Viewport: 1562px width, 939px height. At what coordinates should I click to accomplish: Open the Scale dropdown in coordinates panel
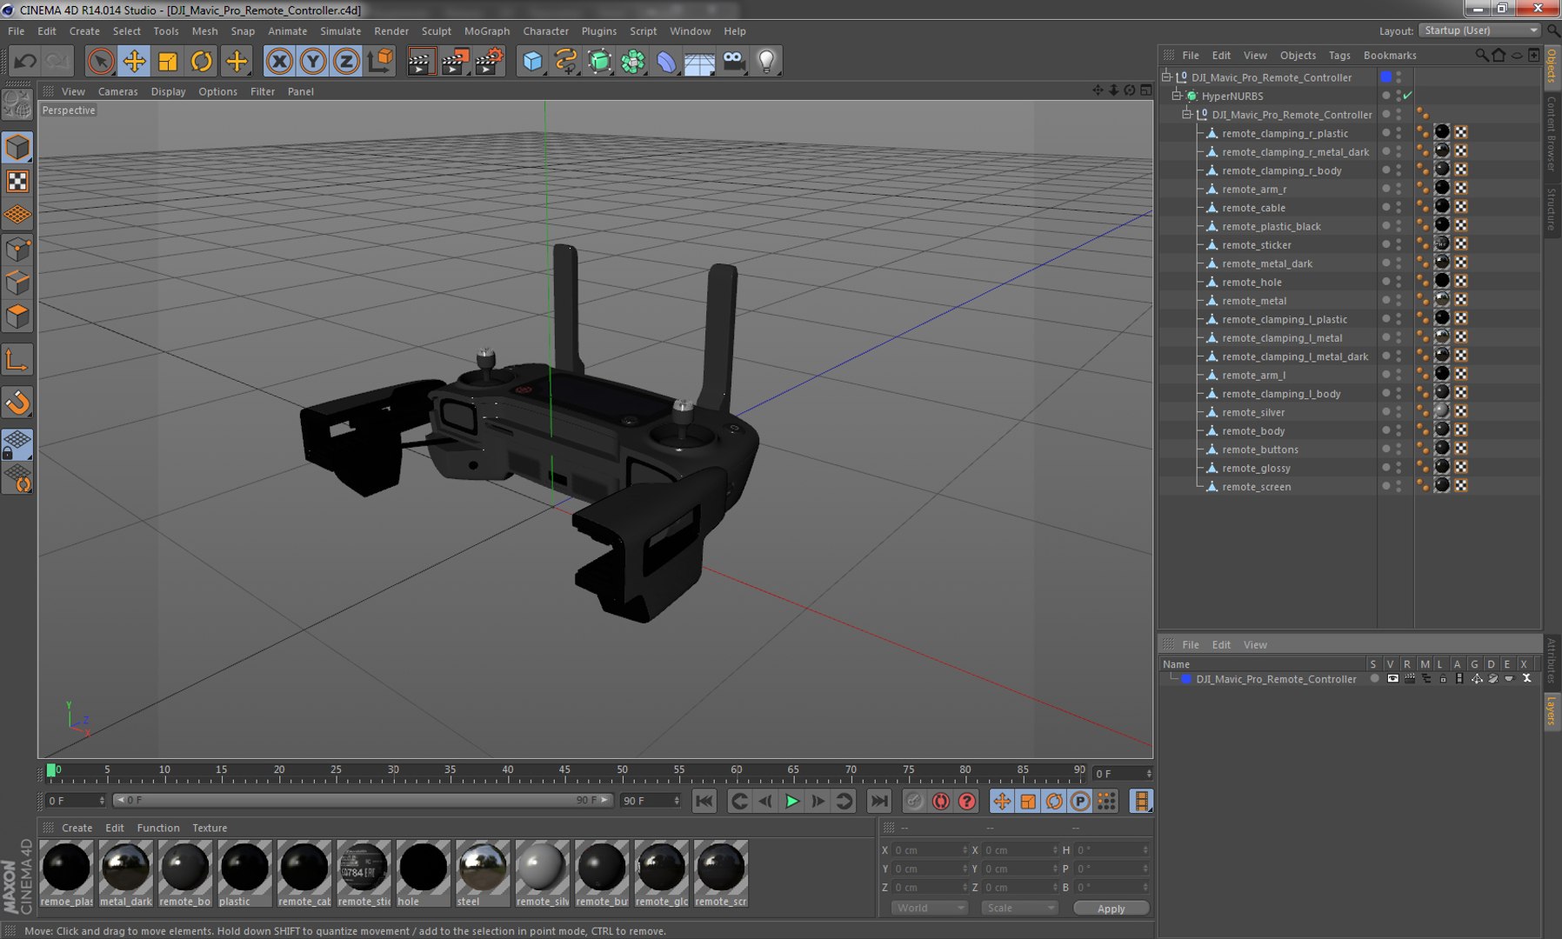coord(1019,908)
